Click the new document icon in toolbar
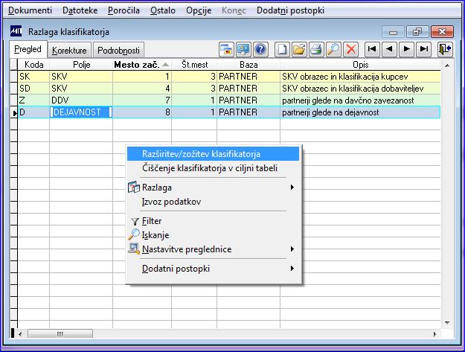 281,49
